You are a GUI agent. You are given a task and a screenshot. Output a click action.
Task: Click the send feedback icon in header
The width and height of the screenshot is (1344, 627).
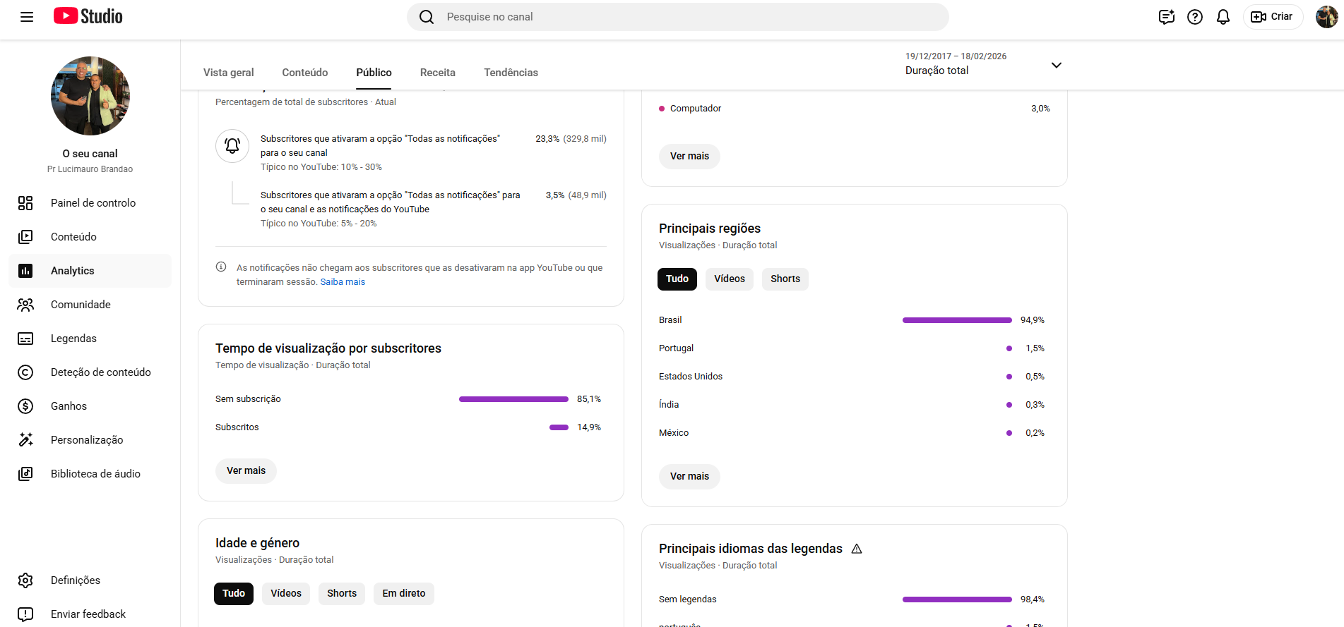tap(1167, 17)
